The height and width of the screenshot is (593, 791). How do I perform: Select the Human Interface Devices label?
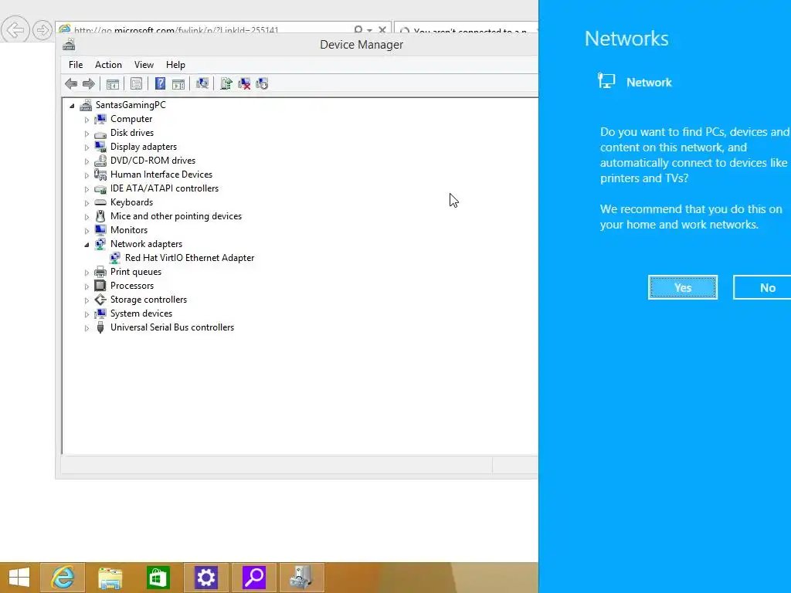[x=161, y=175]
